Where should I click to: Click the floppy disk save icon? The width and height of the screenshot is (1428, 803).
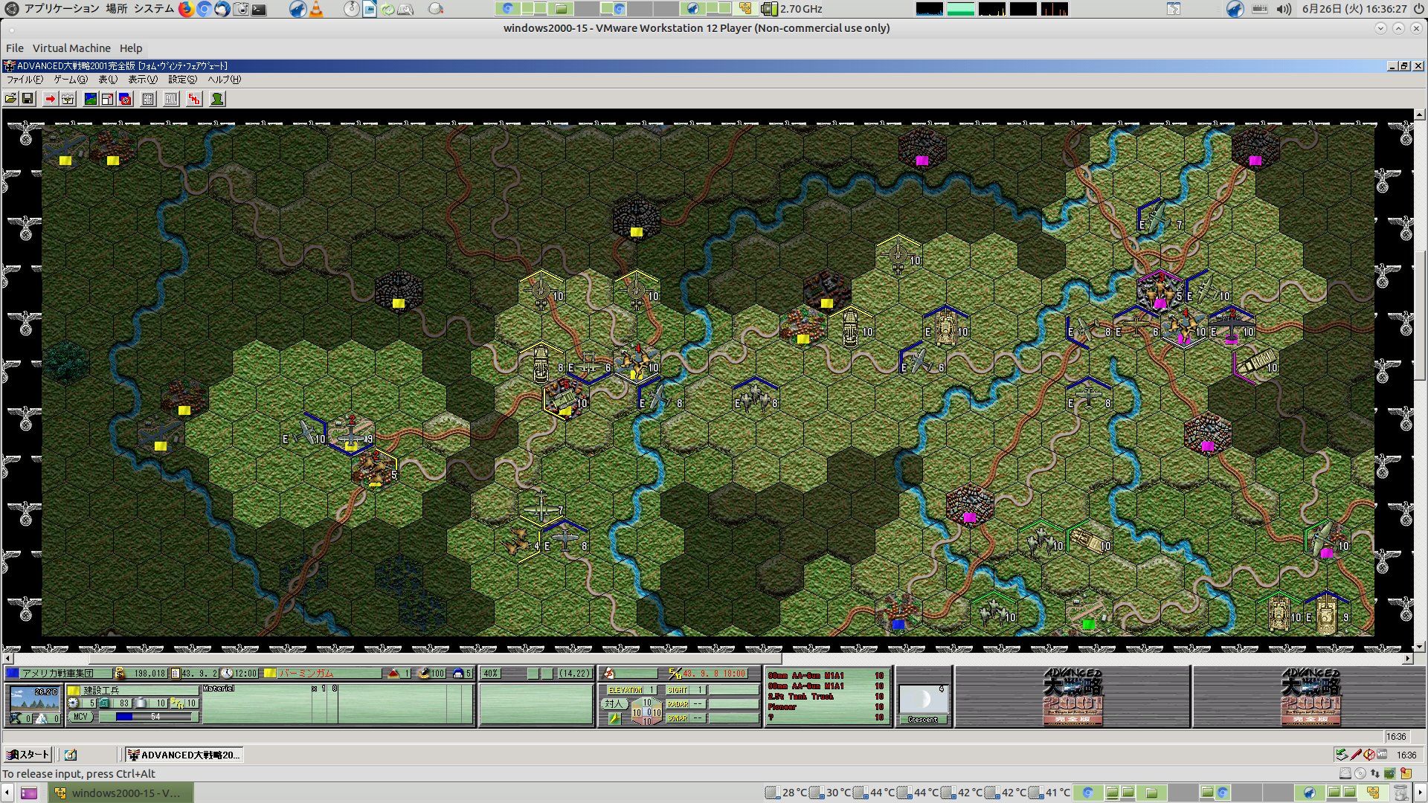(28, 99)
